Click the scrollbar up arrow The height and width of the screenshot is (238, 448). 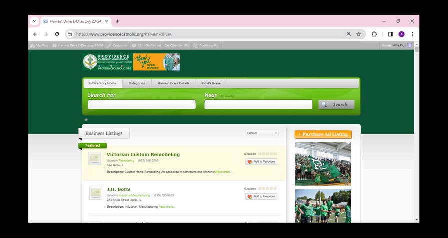pyautogui.click(x=417, y=44)
